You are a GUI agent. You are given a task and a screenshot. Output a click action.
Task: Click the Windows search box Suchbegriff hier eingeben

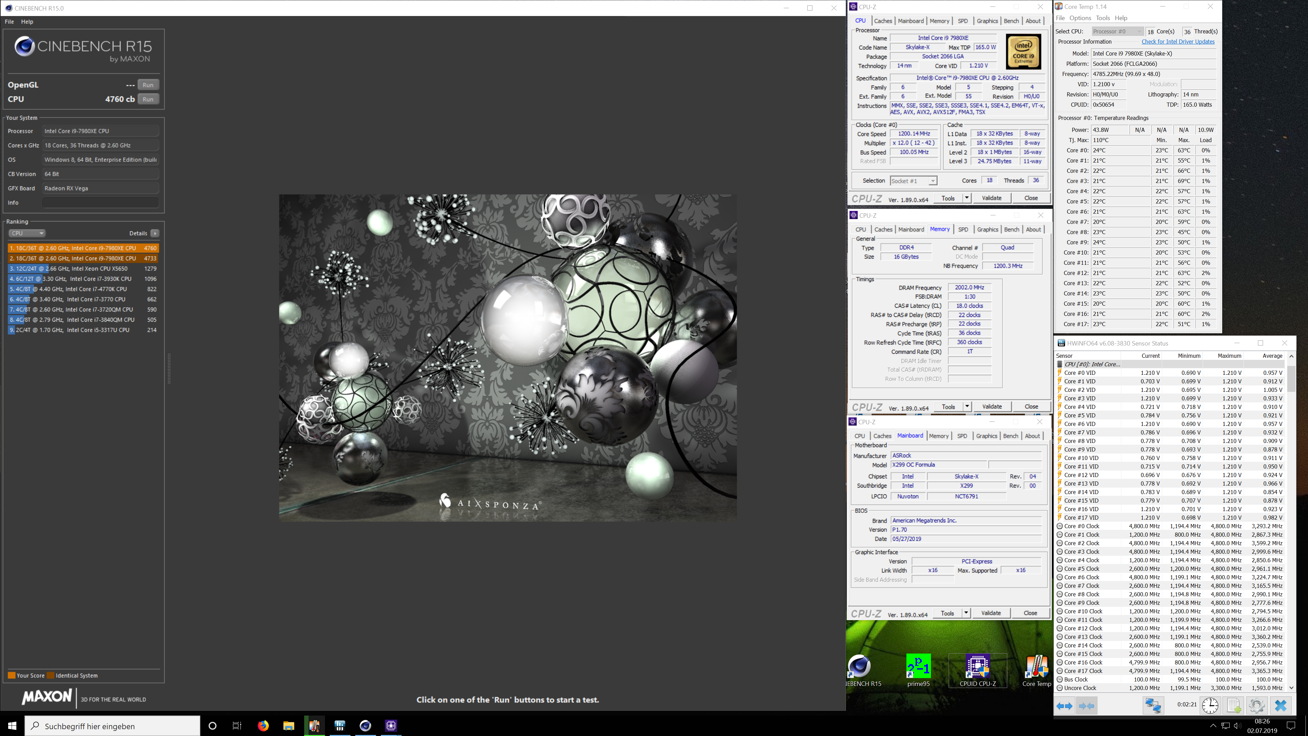[113, 726]
